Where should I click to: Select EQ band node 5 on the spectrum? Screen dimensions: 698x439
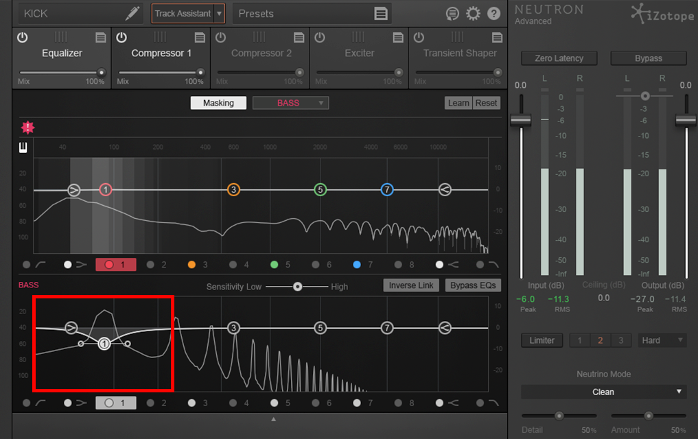320,190
